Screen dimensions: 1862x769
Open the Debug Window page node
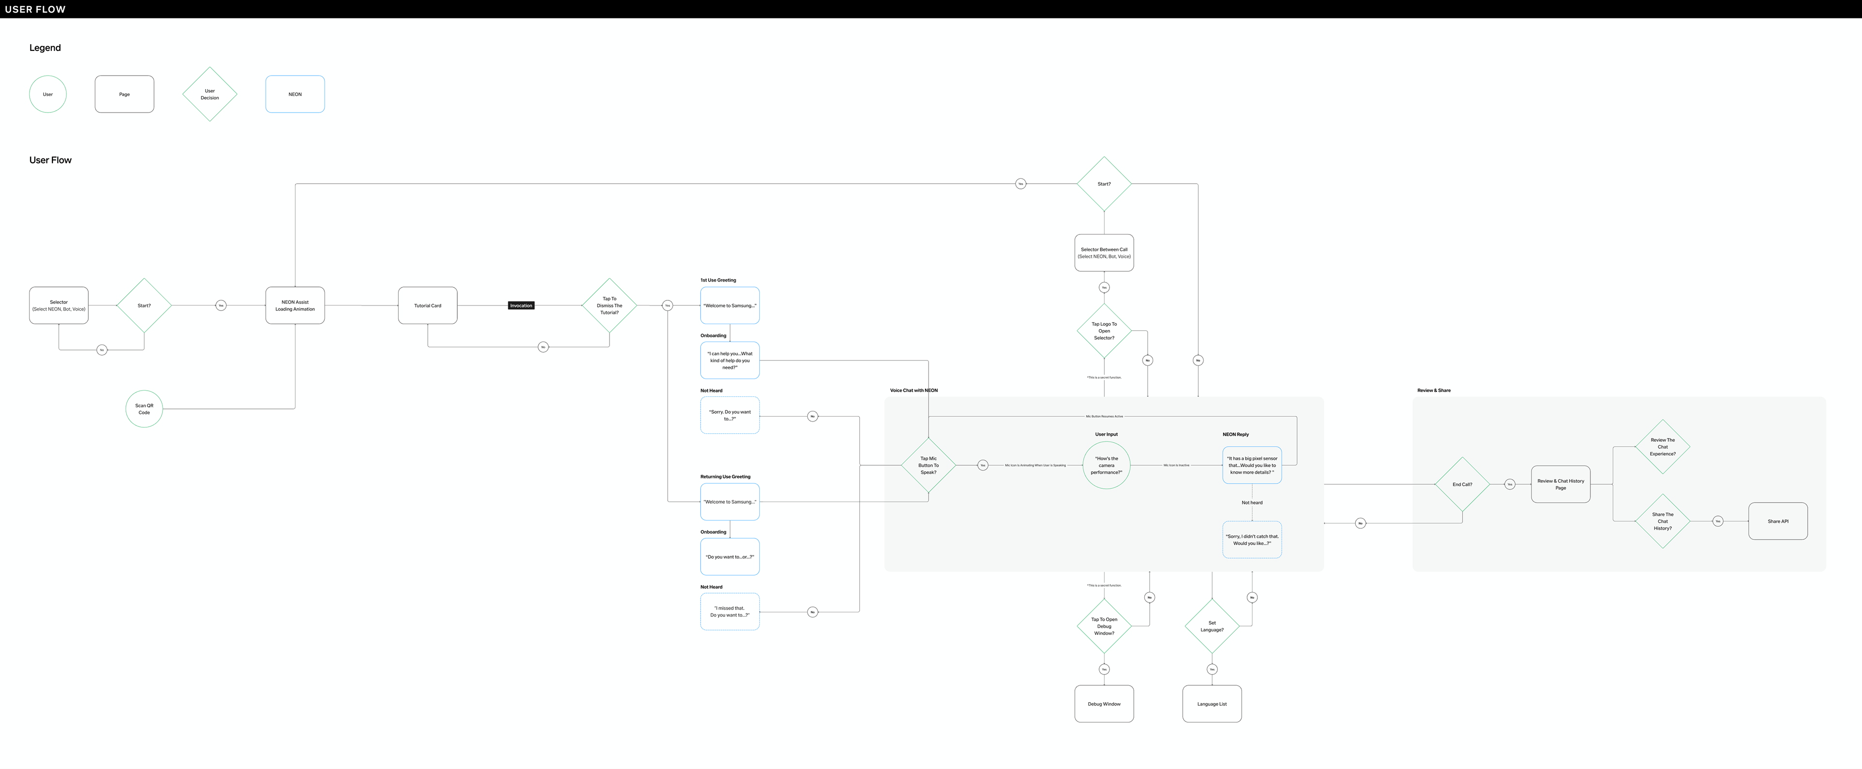pyautogui.click(x=1104, y=704)
